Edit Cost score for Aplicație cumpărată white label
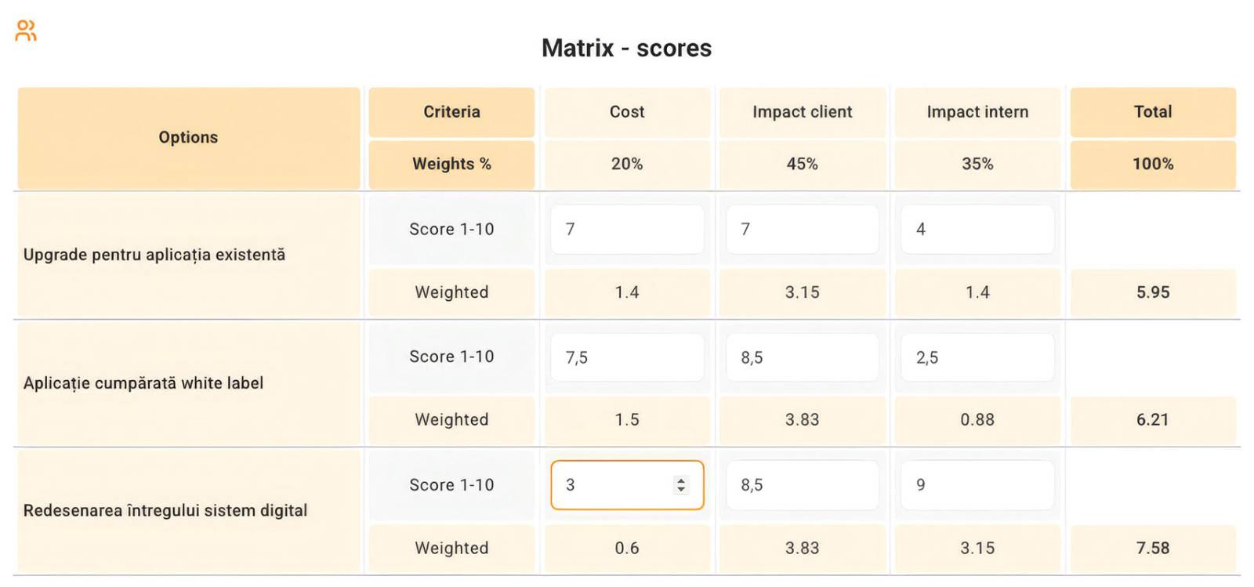Image resolution: width=1254 pixels, height=587 pixels. pyautogui.click(x=627, y=357)
